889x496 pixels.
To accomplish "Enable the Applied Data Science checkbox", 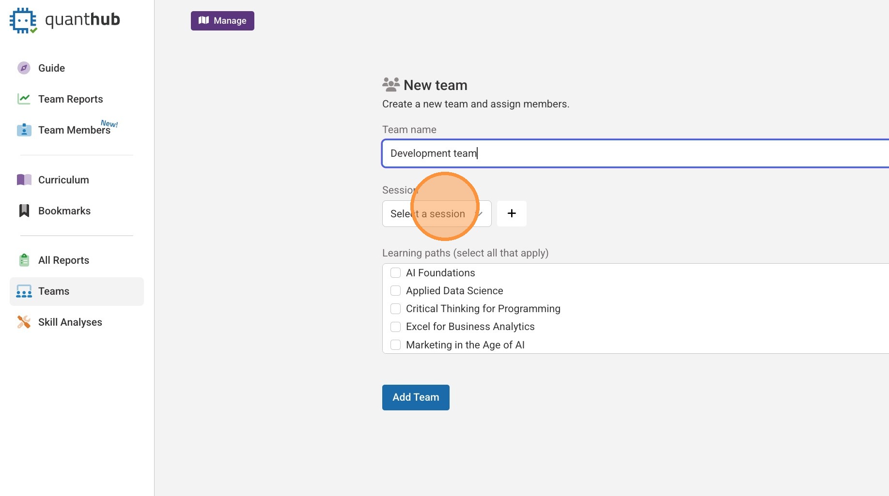I will point(395,291).
